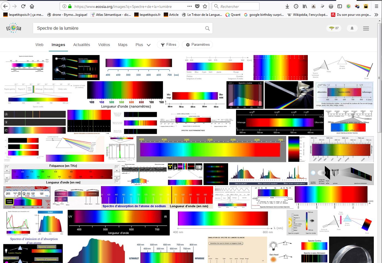Bookmark this page with the star icon
The height and width of the screenshot is (263, 382).
[x=205, y=6]
